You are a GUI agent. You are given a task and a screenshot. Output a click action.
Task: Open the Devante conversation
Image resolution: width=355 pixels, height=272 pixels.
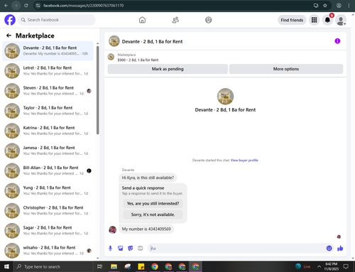[48, 51]
